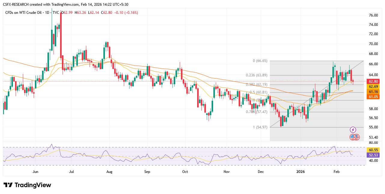Click the TradingView logo at bottom left
Viewport: 385px width, 194px height.
click(x=27, y=185)
